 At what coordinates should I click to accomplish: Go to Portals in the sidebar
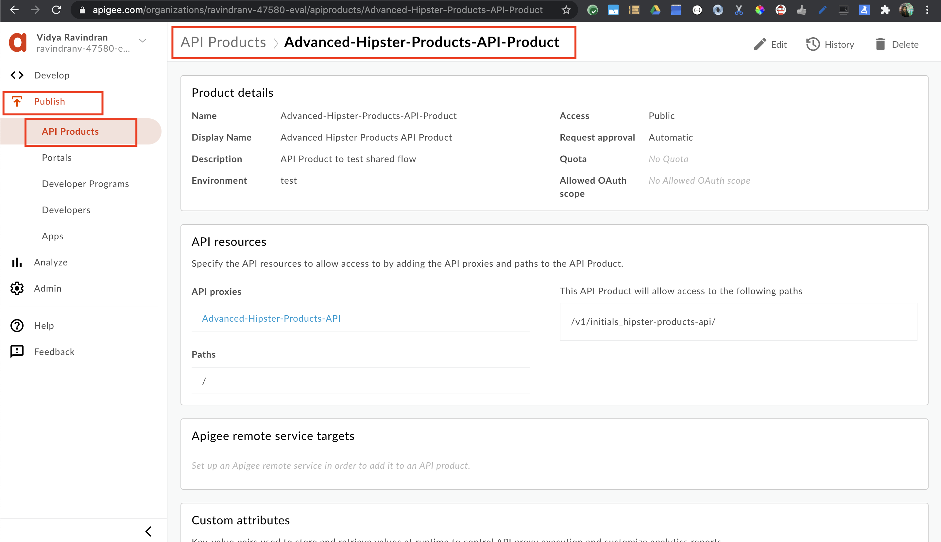pyautogui.click(x=57, y=158)
